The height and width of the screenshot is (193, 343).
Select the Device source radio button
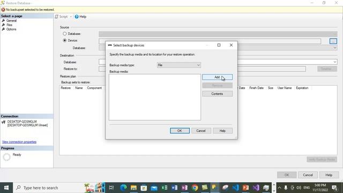tap(64, 41)
